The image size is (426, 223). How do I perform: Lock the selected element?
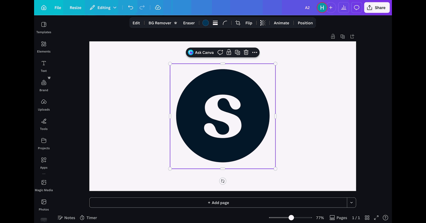pyautogui.click(x=229, y=52)
